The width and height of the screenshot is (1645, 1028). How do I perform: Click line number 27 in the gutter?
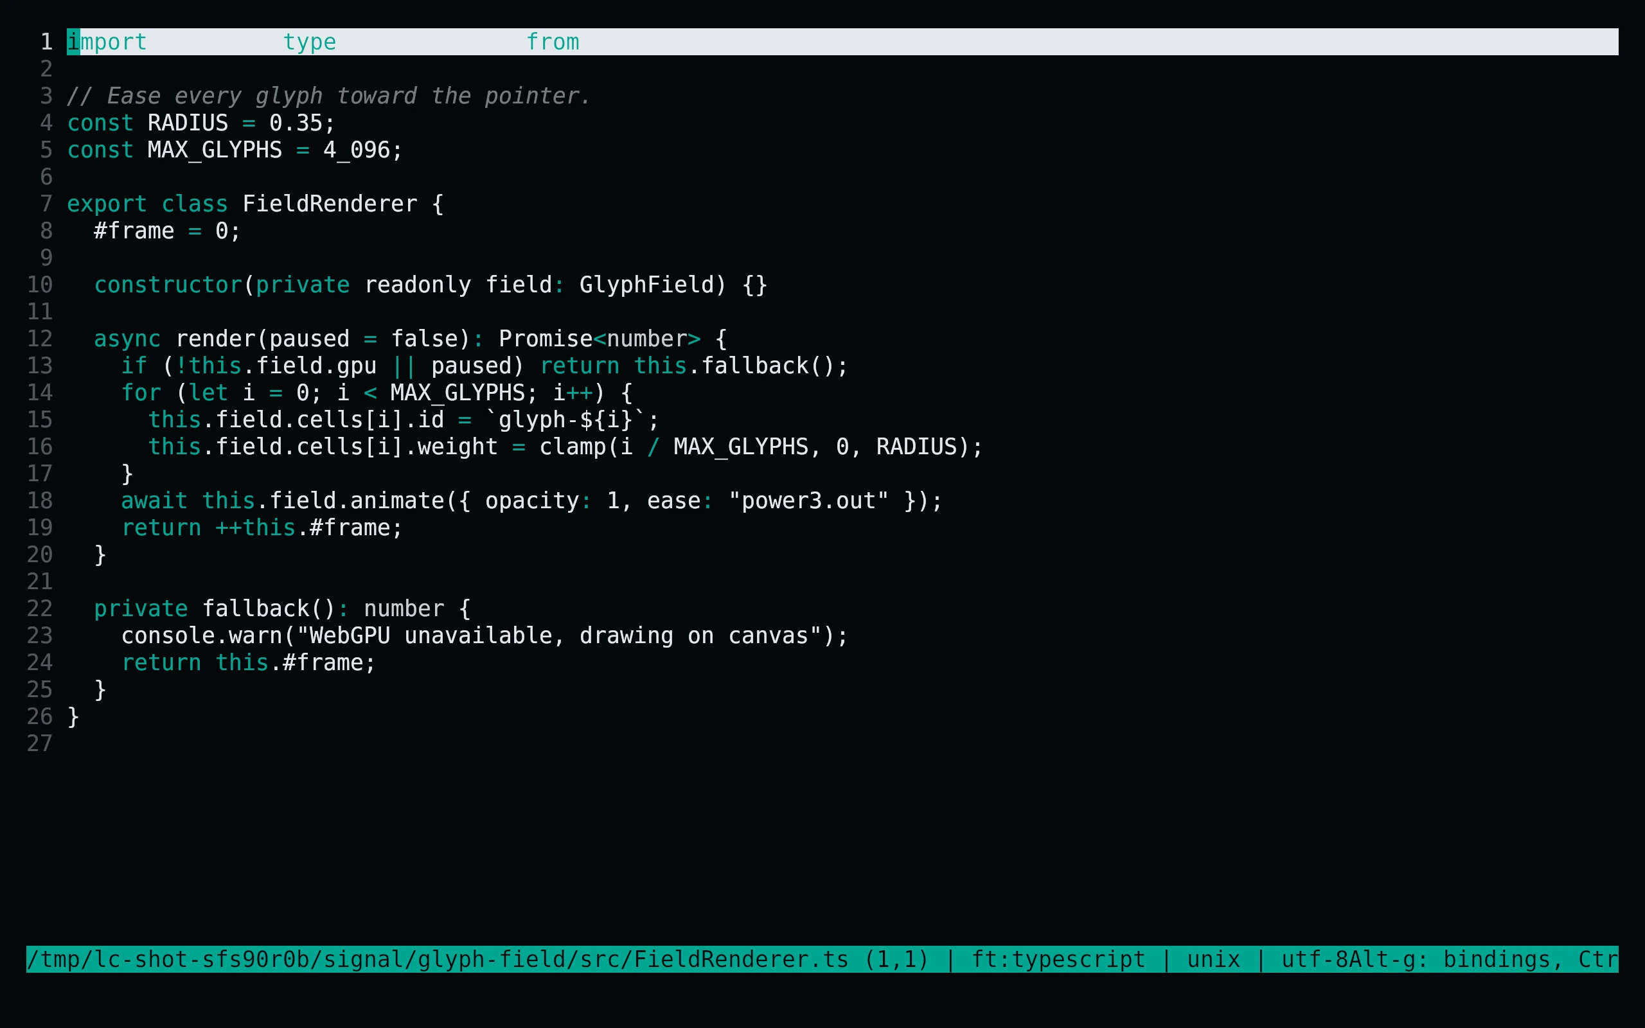coord(39,744)
